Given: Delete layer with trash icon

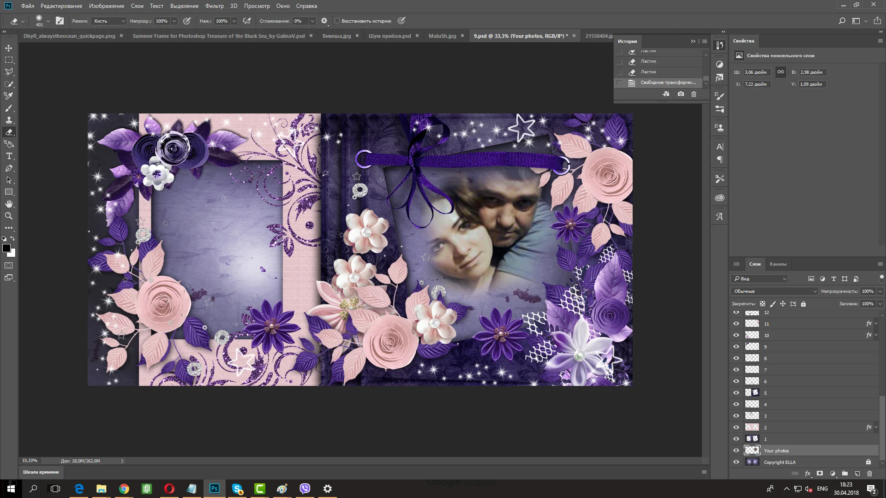Looking at the screenshot, I should pyautogui.click(x=869, y=474).
